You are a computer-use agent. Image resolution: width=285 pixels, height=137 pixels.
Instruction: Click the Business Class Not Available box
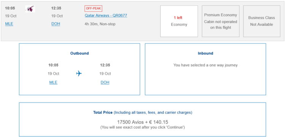pyautogui.click(x=262, y=21)
